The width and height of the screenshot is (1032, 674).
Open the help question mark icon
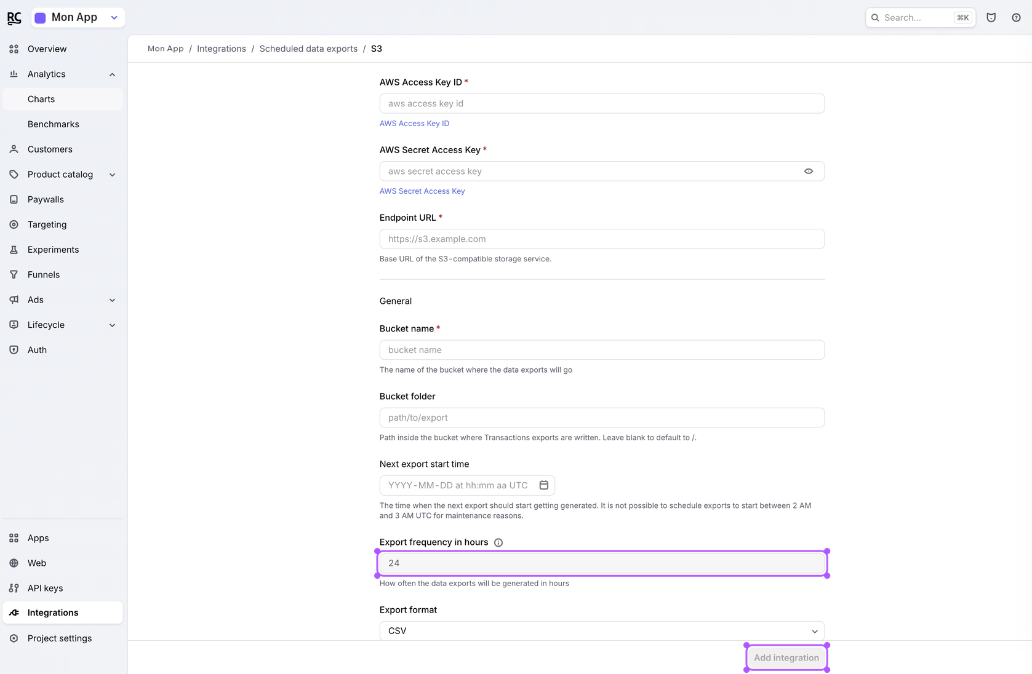[1016, 18]
